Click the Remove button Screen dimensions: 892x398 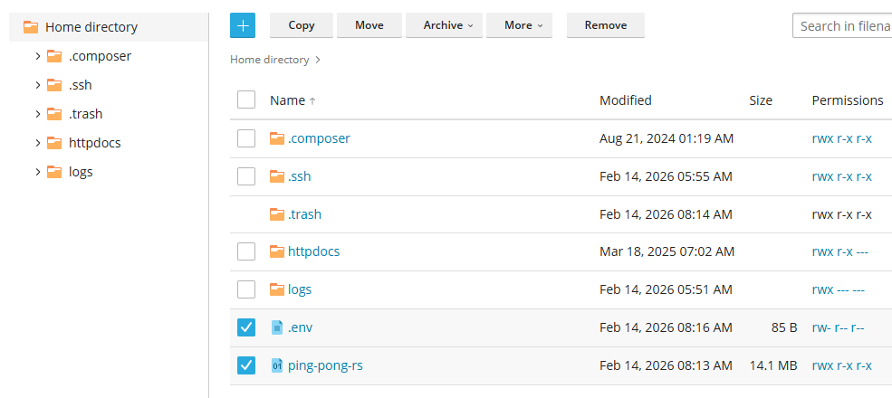point(606,25)
